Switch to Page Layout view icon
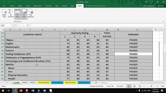166x93 pixels. tap(134, 86)
